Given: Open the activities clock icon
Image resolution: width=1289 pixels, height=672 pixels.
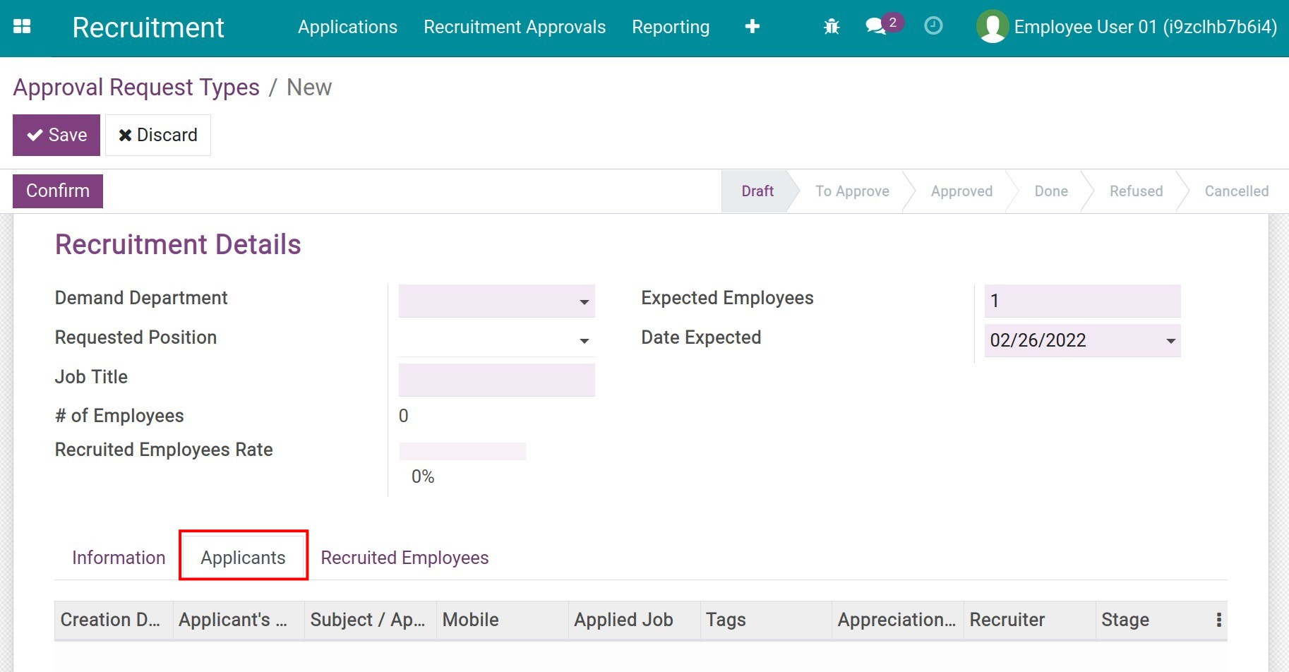Looking at the screenshot, I should click(933, 26).
